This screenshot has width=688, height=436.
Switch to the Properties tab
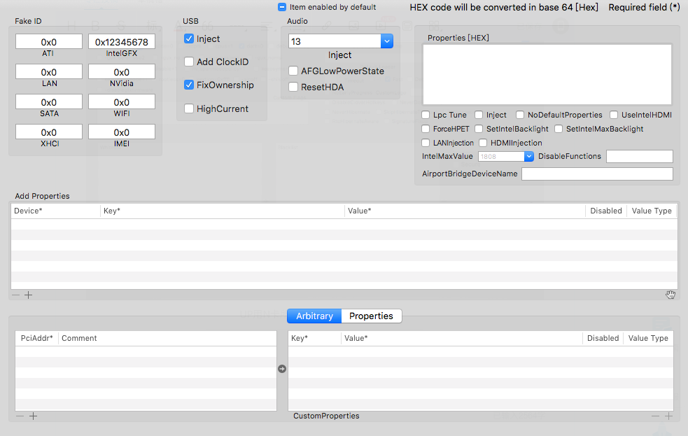click(371, 316)
